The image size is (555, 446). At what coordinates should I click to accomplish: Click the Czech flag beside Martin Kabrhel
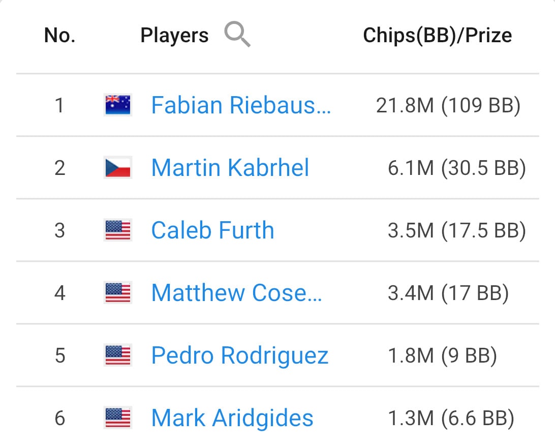point(117,168)
